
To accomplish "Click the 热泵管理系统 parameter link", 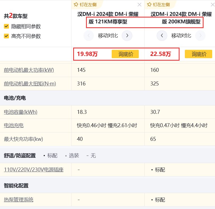I will [18, 200].
